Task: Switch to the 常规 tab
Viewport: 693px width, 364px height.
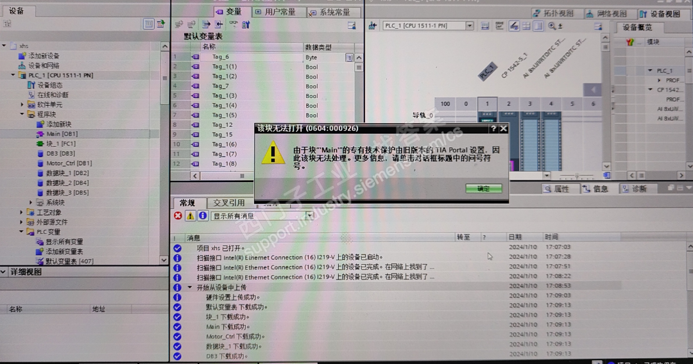Action: click(187, 203)
